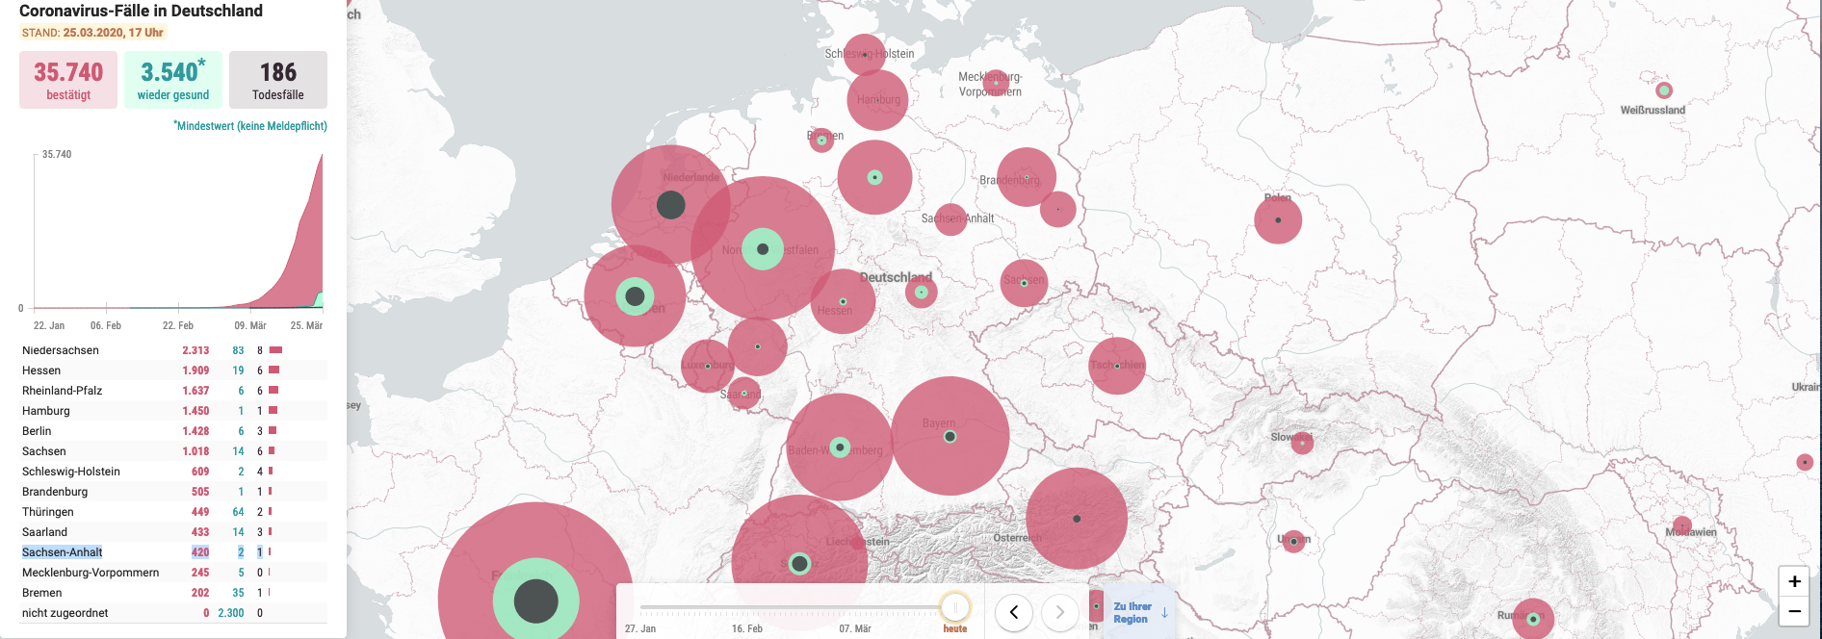
Task: Select the '3.540 wieder gesund' stat box
Action: click(173, 80)
